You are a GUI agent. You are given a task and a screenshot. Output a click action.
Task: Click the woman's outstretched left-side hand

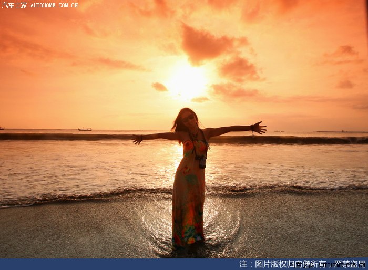click(137, 139)
